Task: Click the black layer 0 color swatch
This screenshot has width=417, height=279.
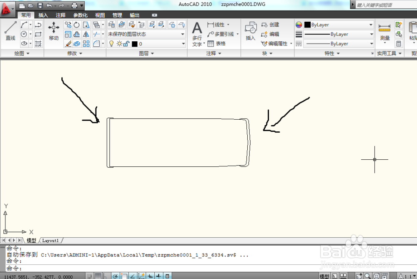Action: (135, 44)
